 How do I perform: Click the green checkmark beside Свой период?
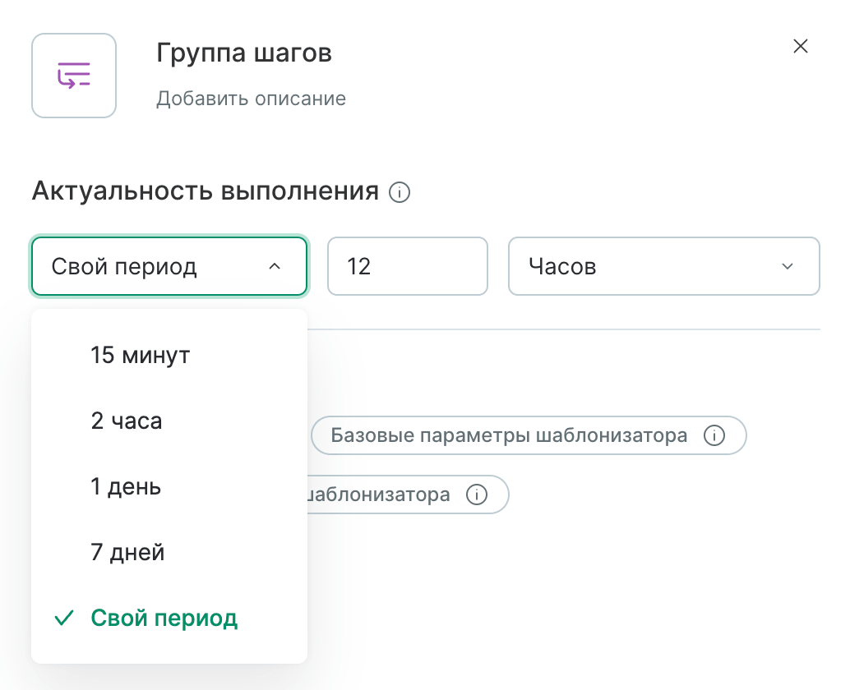[x=63, y=618]
